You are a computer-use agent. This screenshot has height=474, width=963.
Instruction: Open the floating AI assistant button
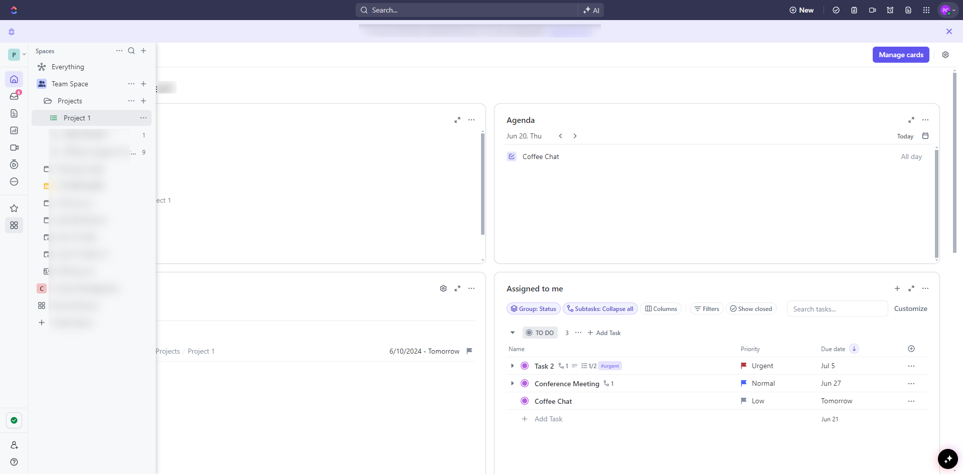947,459
